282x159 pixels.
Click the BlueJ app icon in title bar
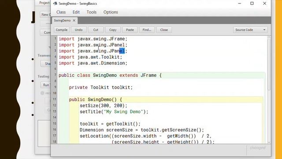55,4
